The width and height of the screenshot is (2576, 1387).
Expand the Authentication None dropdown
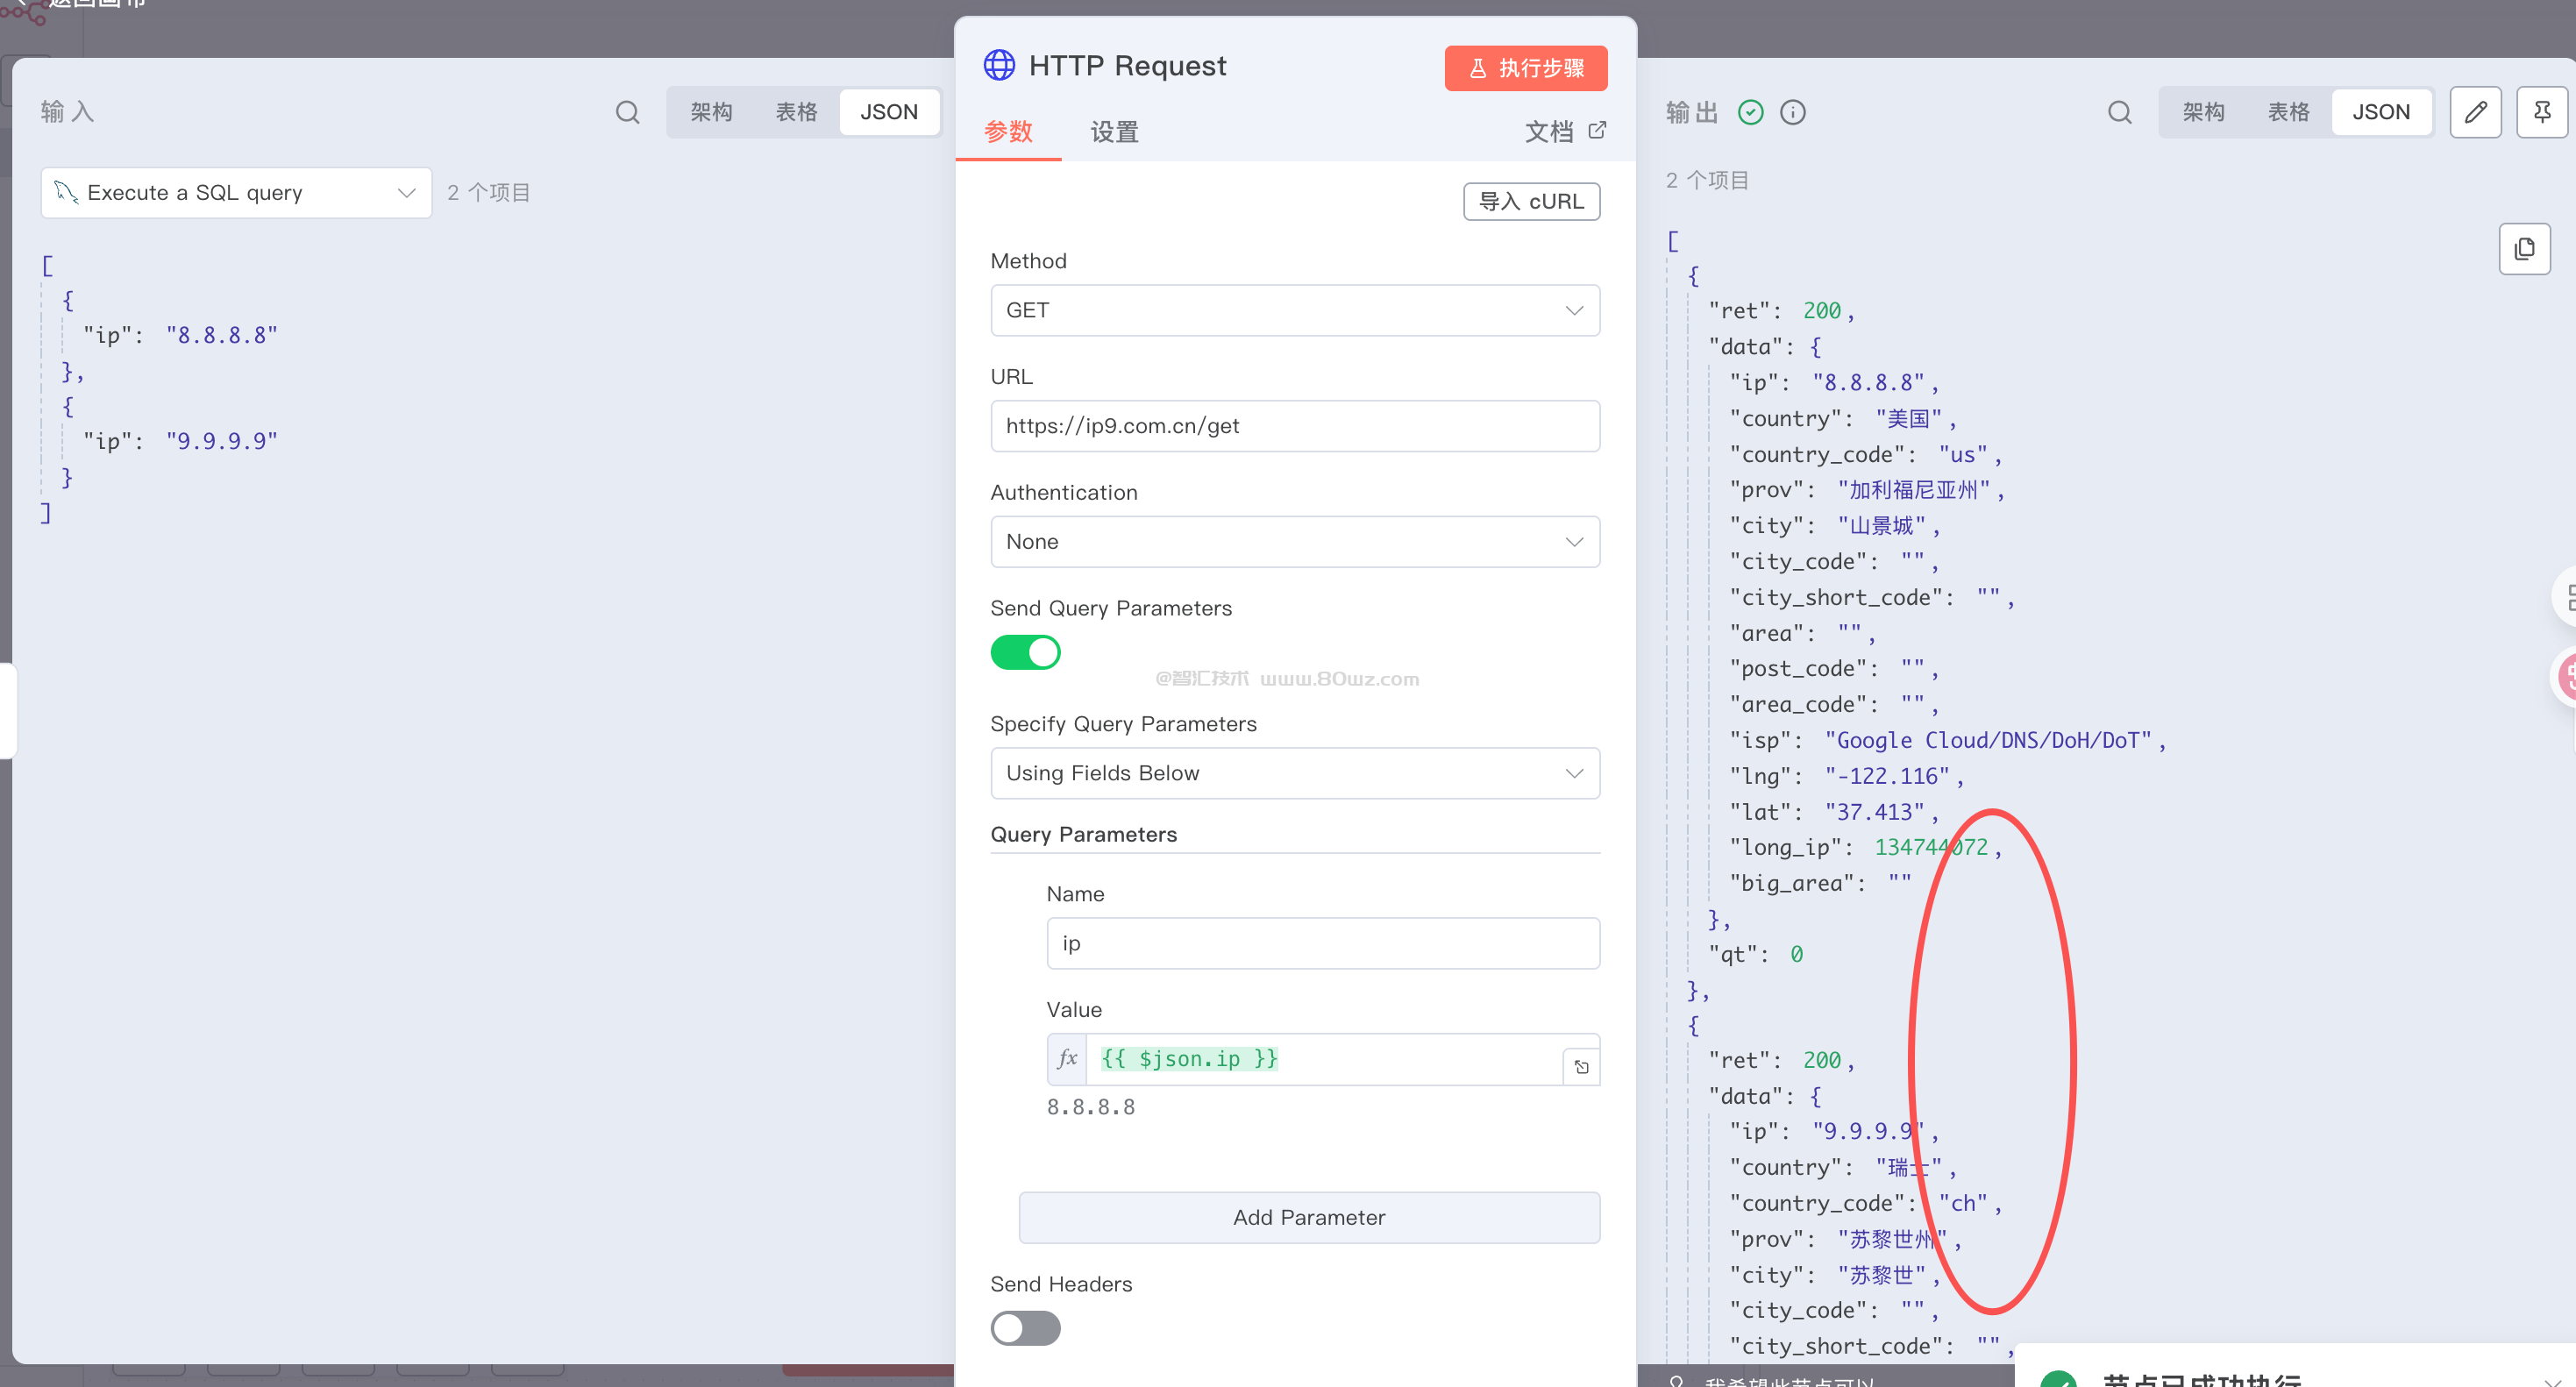point(1294,542)
